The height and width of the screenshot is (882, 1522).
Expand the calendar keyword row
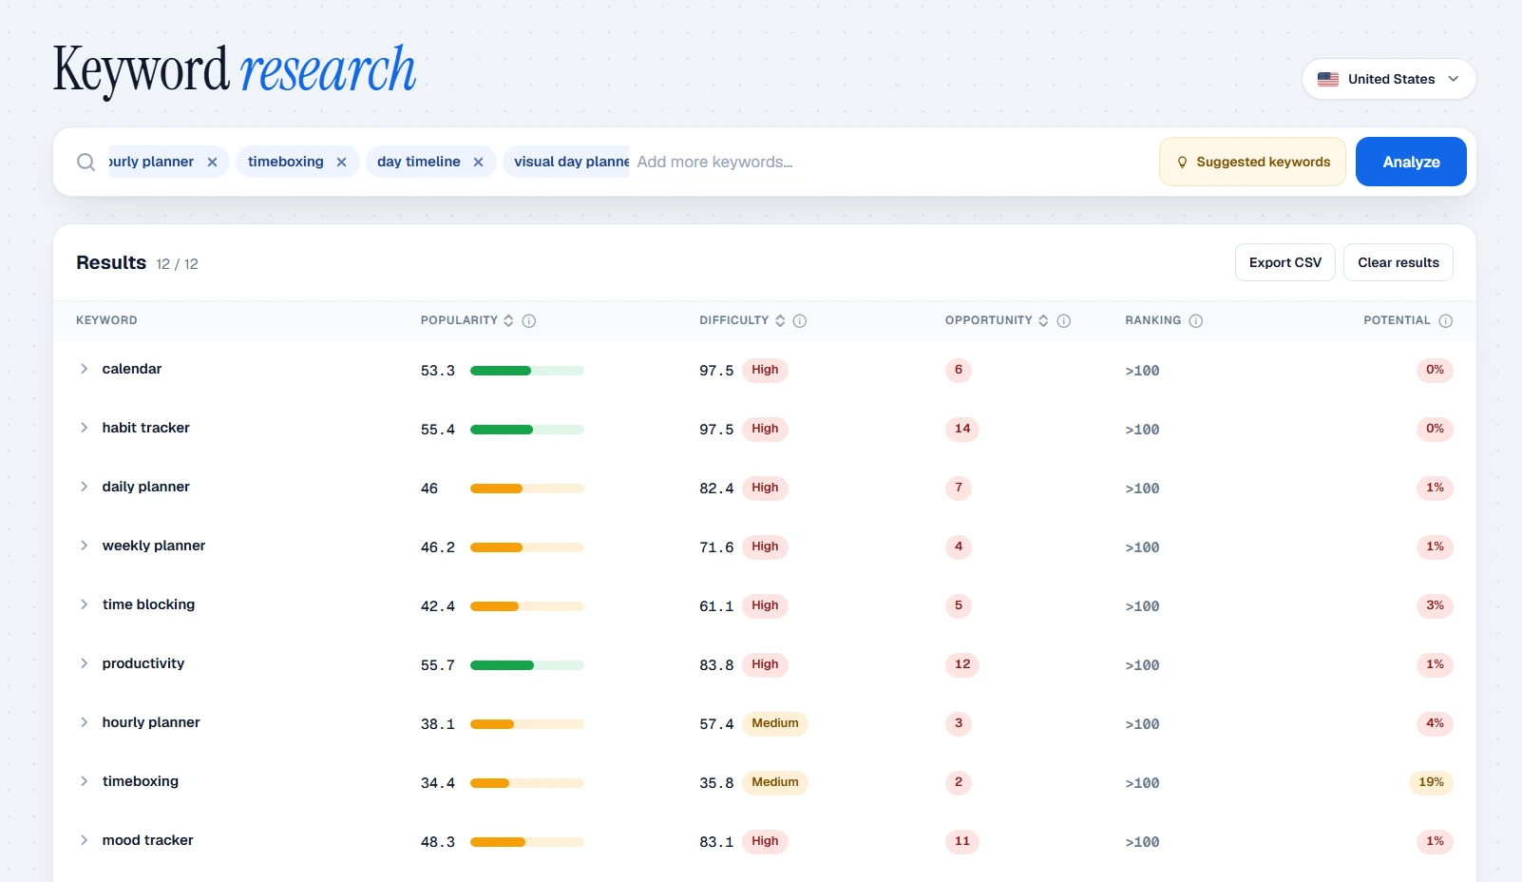pyautogui.click(x=84, y=369)
